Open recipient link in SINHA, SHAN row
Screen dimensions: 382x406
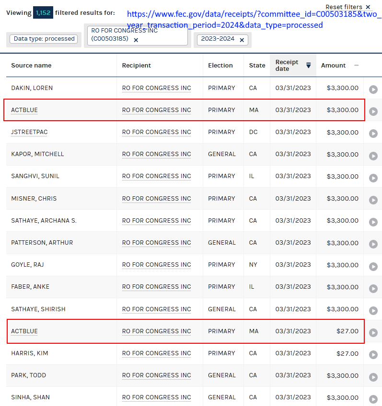click(x=157, y=397)
